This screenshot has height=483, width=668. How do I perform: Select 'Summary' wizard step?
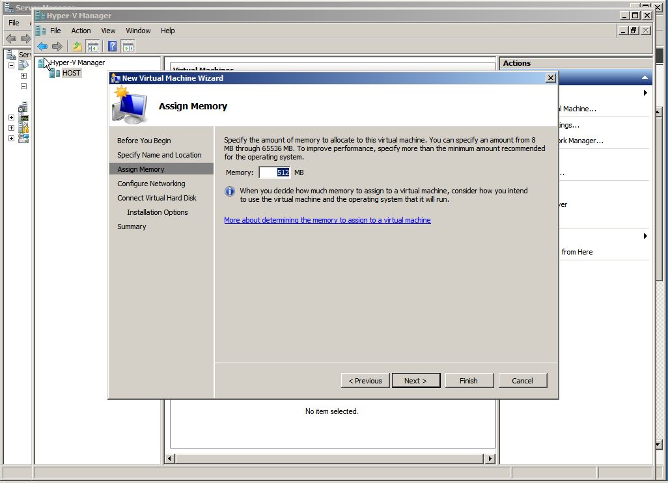(x=132, y=227)
